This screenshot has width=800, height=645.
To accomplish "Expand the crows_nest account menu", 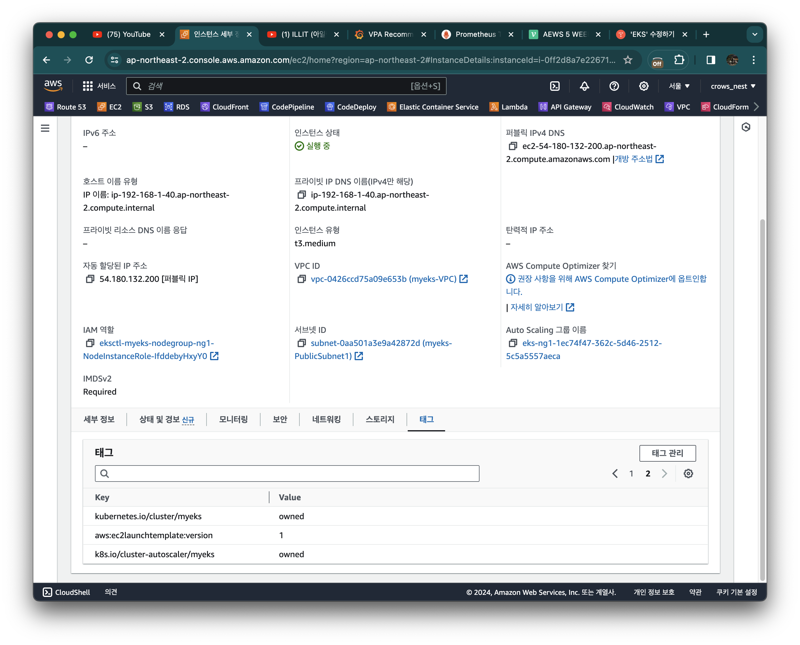I will (x=732, y=86).
